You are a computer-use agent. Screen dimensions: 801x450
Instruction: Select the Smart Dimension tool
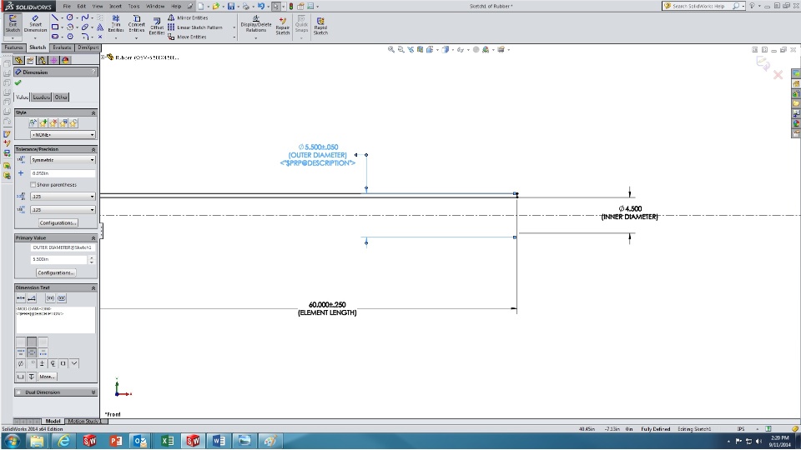tap(35, 23)
